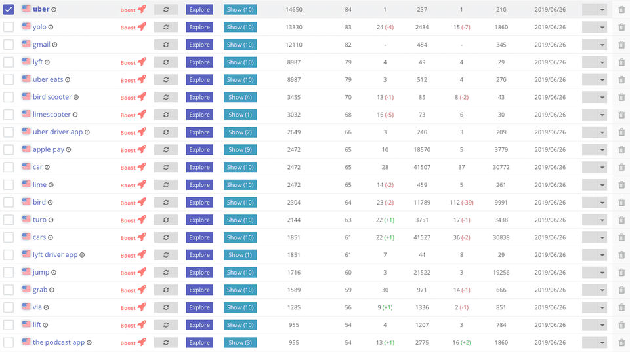Open dropdown in the turo row
This screenshot has height=352, width=630.
pyautogui.click(x=595, y=220)
